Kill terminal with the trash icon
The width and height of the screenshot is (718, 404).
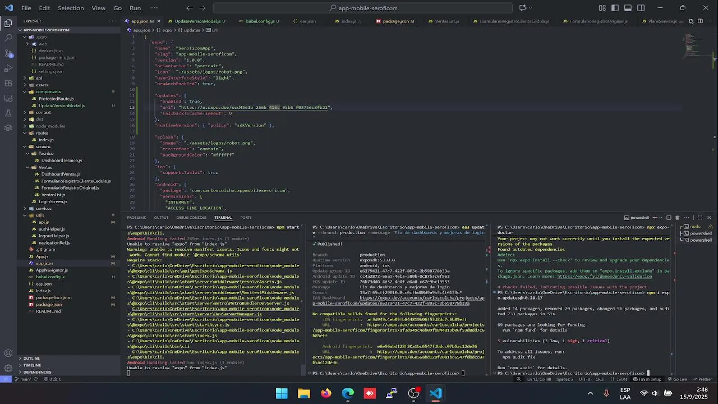pos(677,218)
